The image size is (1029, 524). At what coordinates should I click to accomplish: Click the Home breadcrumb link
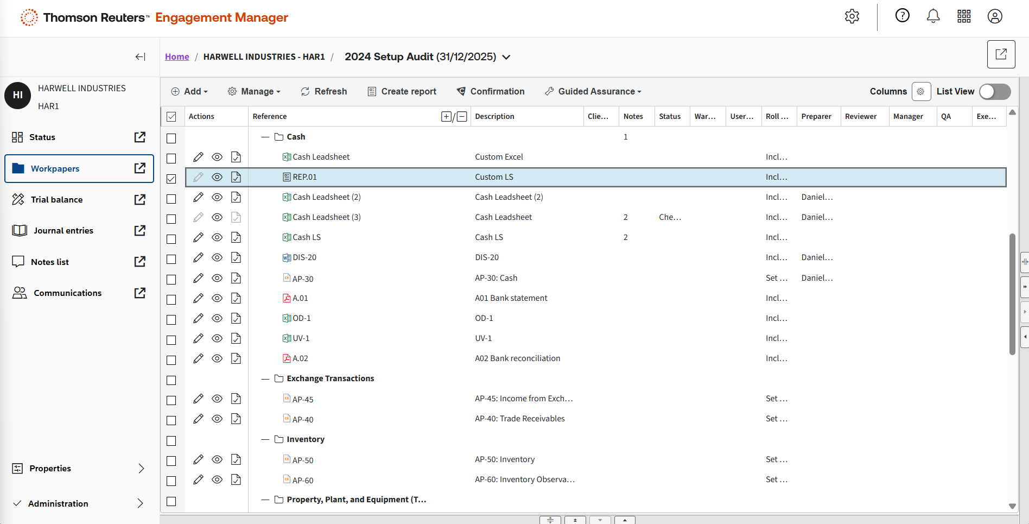[177, 56]
